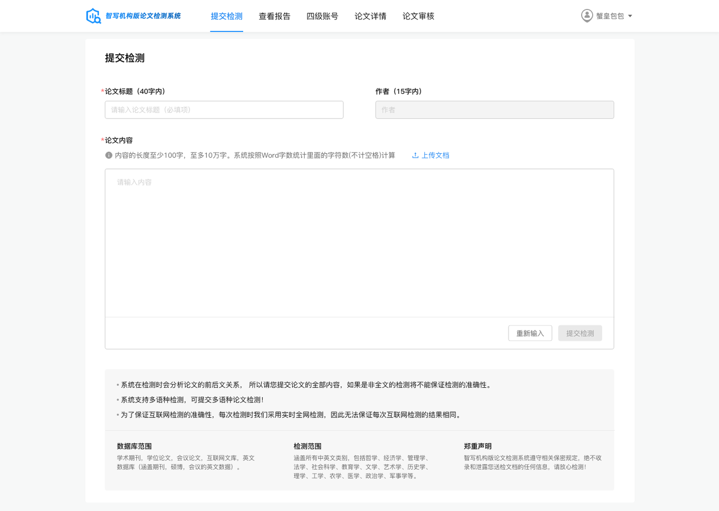Switch to the 查看报告 tab

tap(274, 16)
